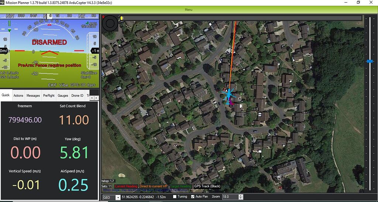Screen dimensions: 378x202
Task: Click the yellow marker on distance bar
Action: [122, 18]
